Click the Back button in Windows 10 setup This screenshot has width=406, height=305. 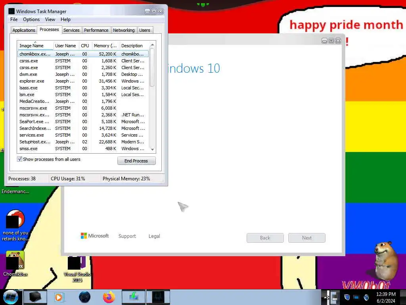click(265, 238)
